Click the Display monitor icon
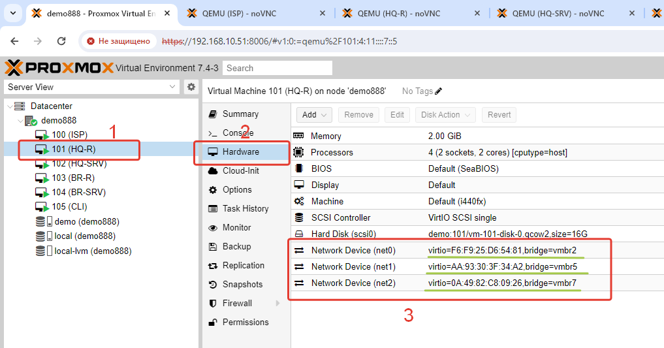The height and width of the screenshot is (348, 664). point(299,185)
